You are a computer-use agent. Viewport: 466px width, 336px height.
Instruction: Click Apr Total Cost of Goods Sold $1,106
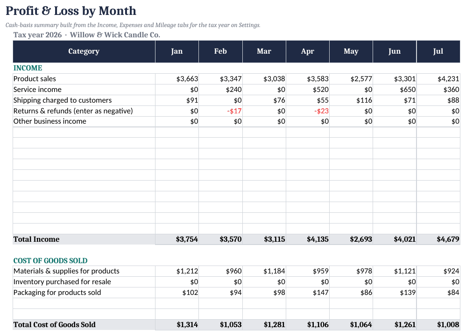308,324
